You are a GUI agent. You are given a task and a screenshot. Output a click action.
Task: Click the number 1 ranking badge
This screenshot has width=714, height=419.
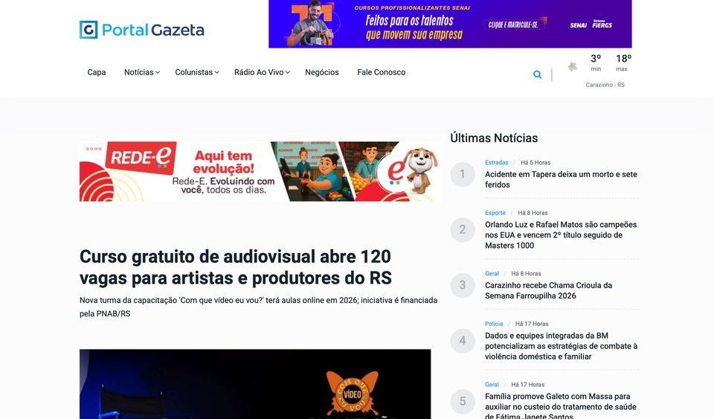[463, 174]
